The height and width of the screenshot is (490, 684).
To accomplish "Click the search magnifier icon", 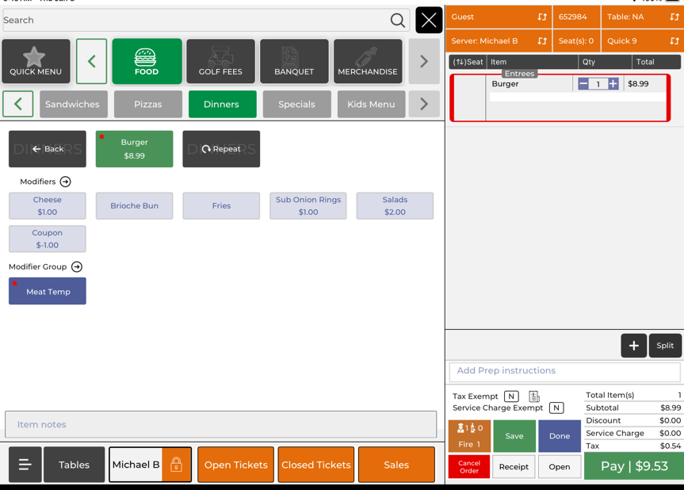I will point(398,21).
